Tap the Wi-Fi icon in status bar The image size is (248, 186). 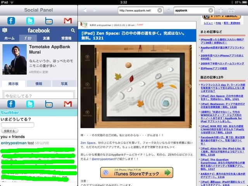(x=12, y=2)
